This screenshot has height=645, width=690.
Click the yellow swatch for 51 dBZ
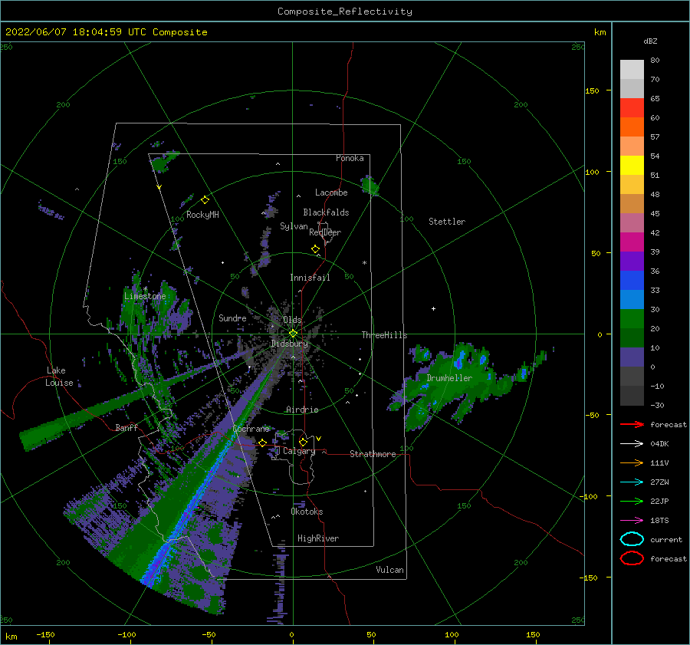[632, 165]
